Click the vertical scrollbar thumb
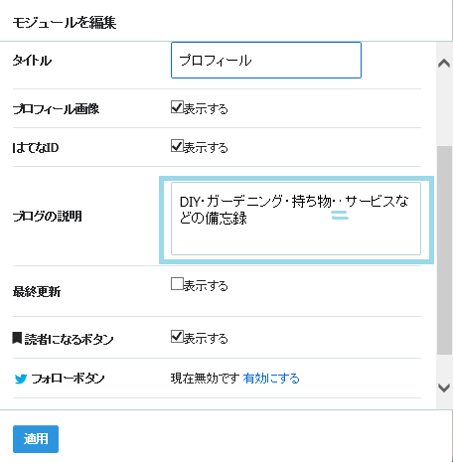The height and width of the screenshot is (462, 453). tap(444, 250)
